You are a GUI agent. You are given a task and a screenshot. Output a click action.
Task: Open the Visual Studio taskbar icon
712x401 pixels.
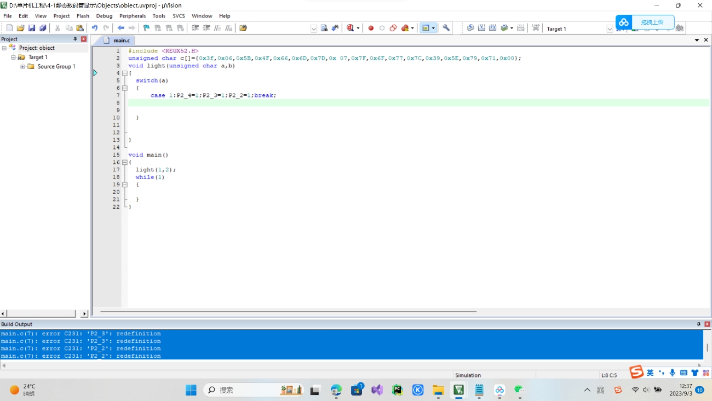point(377,390)
